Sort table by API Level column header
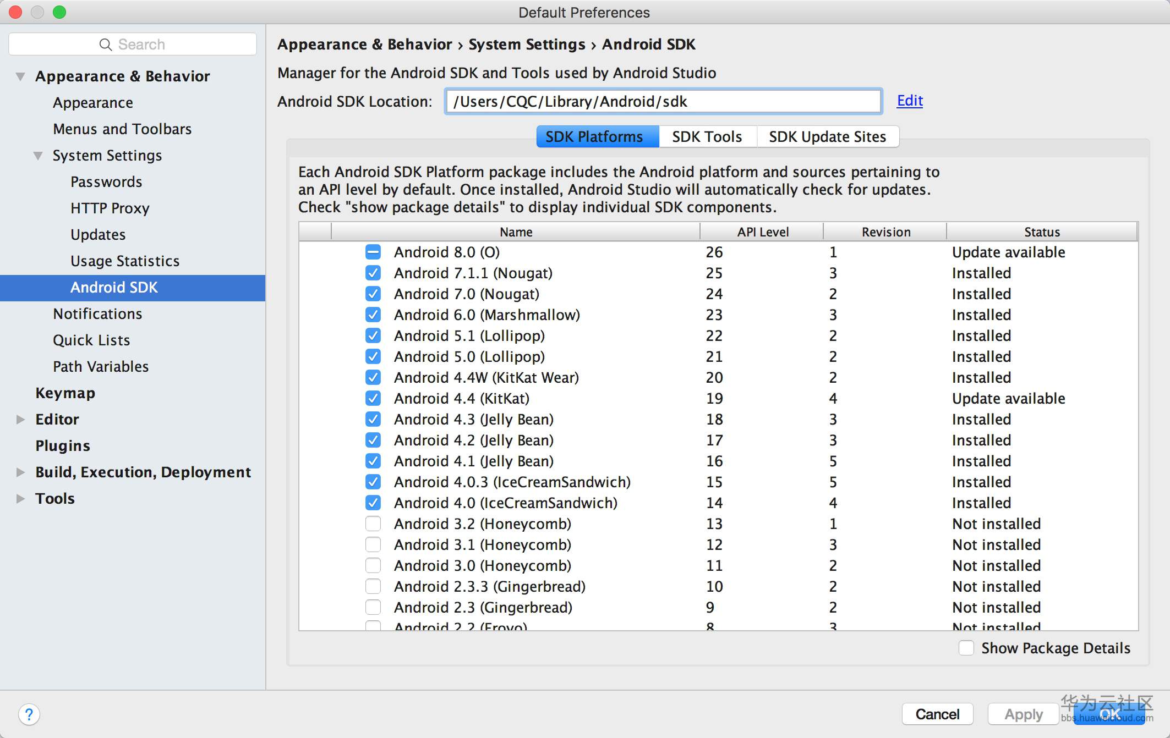This screenshot has width=1170, height=738. click(762, 232)
